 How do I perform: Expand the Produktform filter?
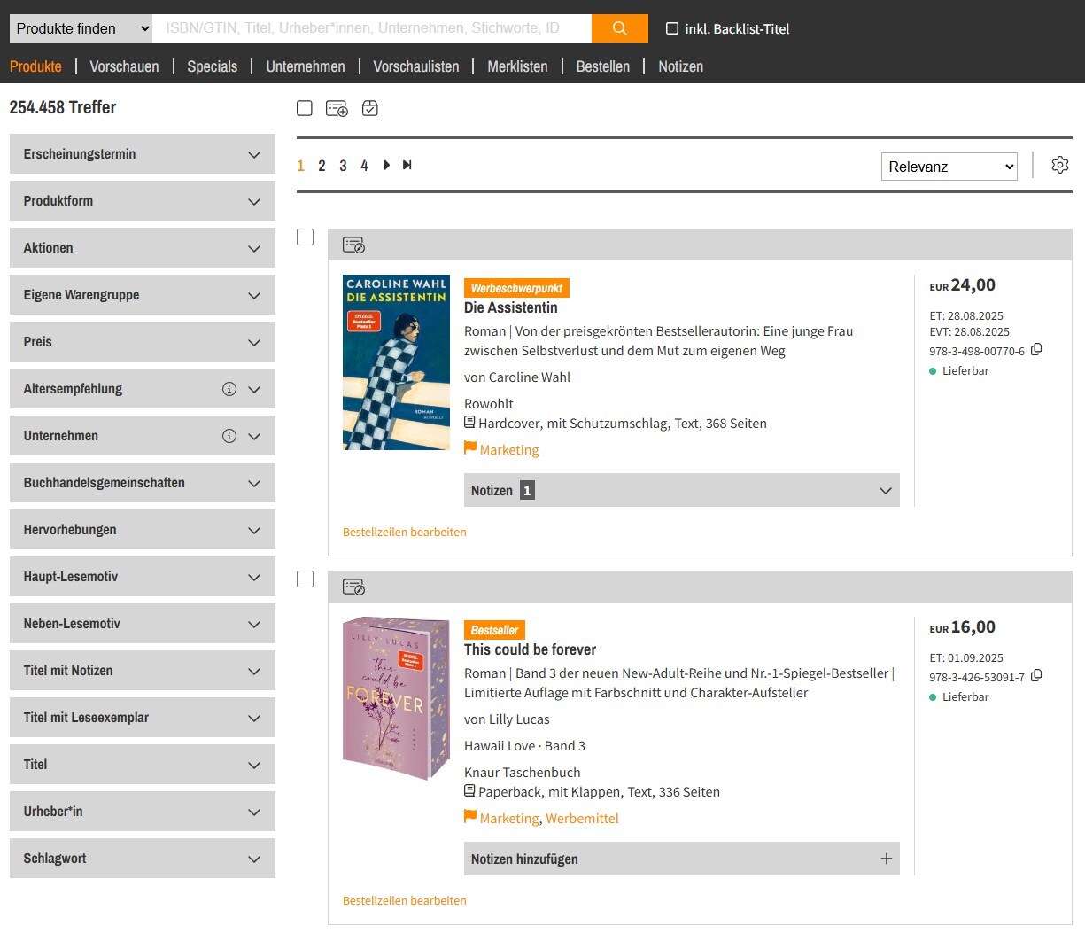pos(143,201)
